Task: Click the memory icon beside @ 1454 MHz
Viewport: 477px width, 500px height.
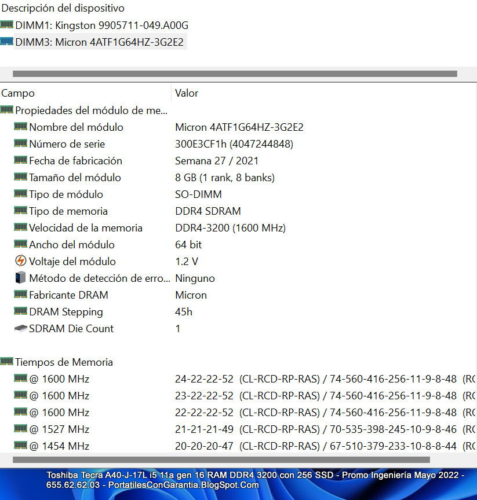Action: coord(21,446)
